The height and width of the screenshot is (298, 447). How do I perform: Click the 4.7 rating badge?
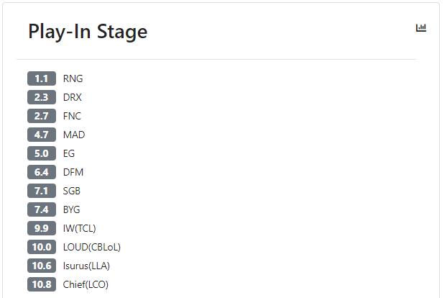point(41,135)
